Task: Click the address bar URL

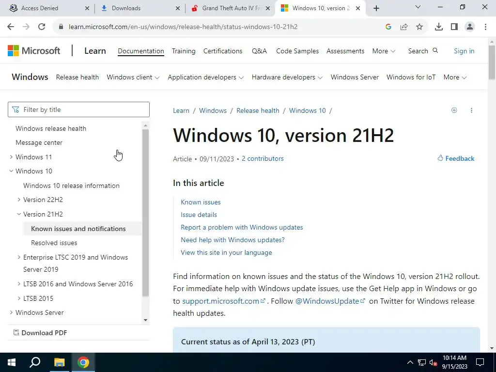Action: click(x=183, y=27)
